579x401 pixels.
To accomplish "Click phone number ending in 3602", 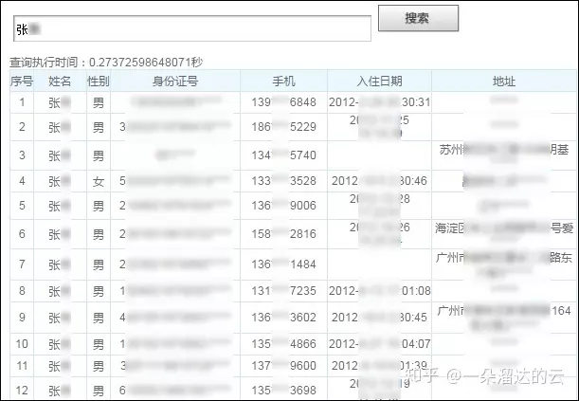I will (x=283, y=318).
